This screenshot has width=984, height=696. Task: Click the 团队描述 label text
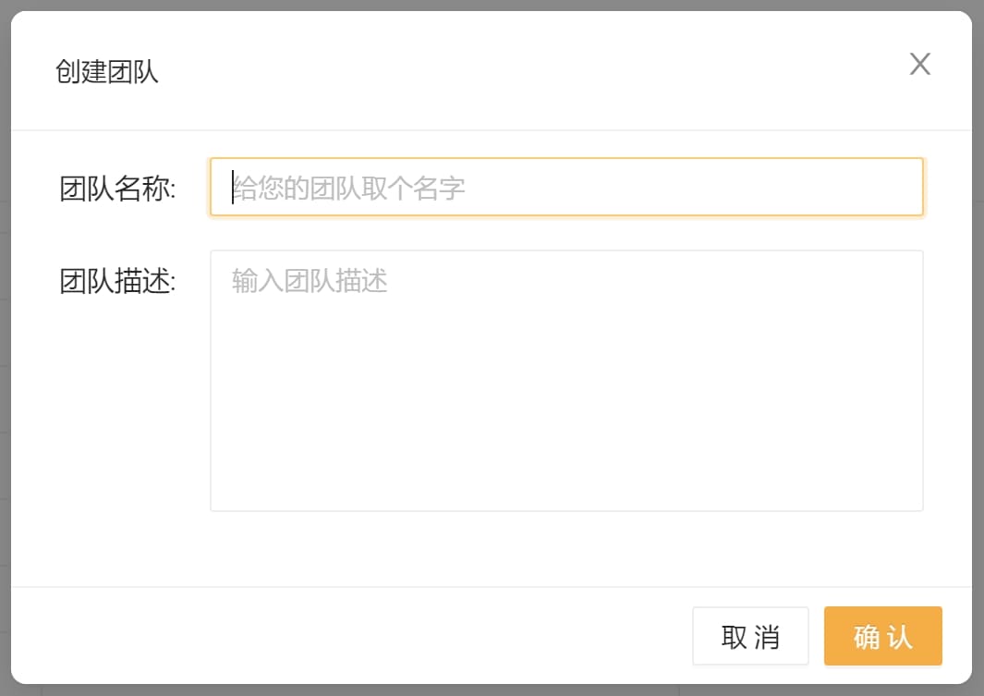[117, 281]
